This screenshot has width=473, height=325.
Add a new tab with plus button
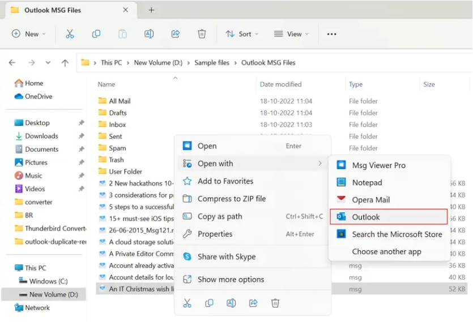tap(151, 10)
